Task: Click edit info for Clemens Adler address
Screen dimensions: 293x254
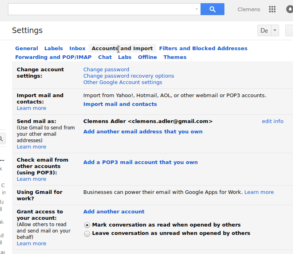Action: point(272,121)
